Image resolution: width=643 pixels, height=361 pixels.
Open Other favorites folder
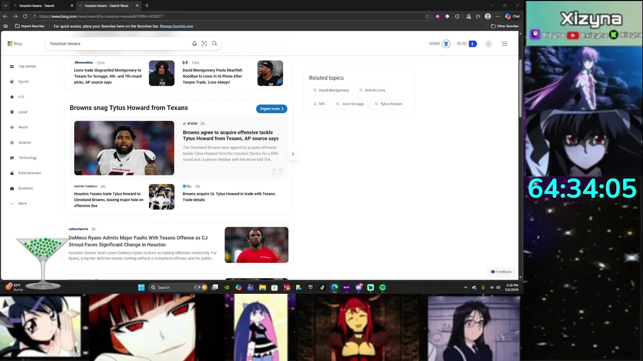tap(505, 26)
